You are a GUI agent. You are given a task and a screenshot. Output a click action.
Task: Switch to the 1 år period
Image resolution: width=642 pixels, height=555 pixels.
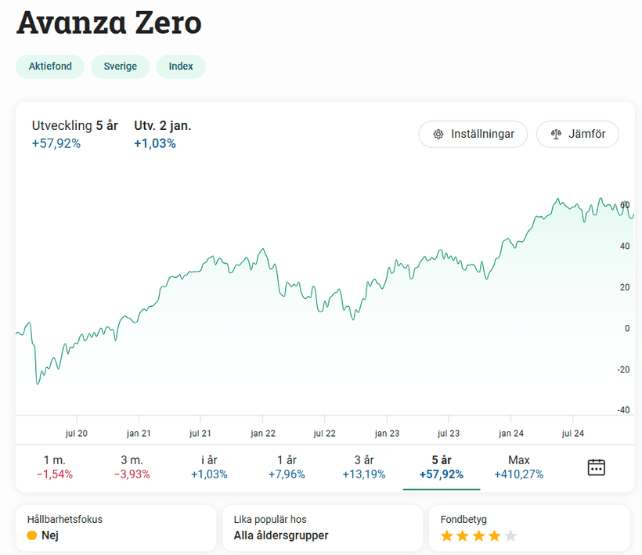[287, 467]
